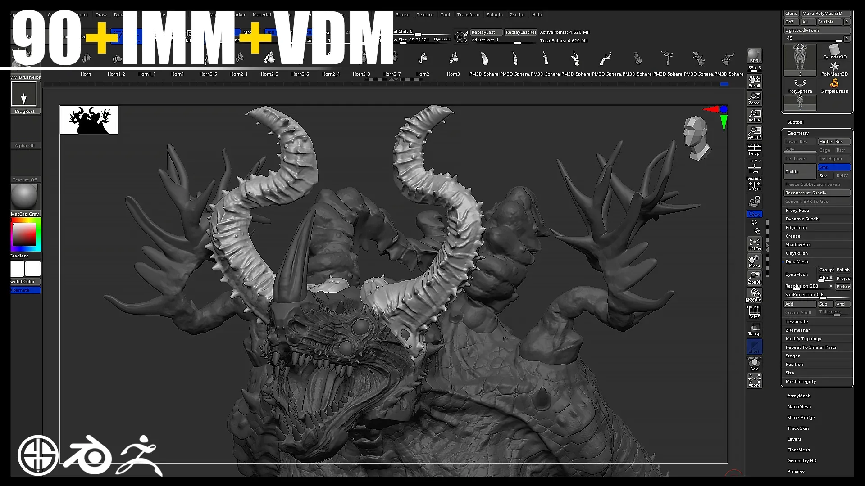Click the Frame mesh icon

tap(754, 244)
